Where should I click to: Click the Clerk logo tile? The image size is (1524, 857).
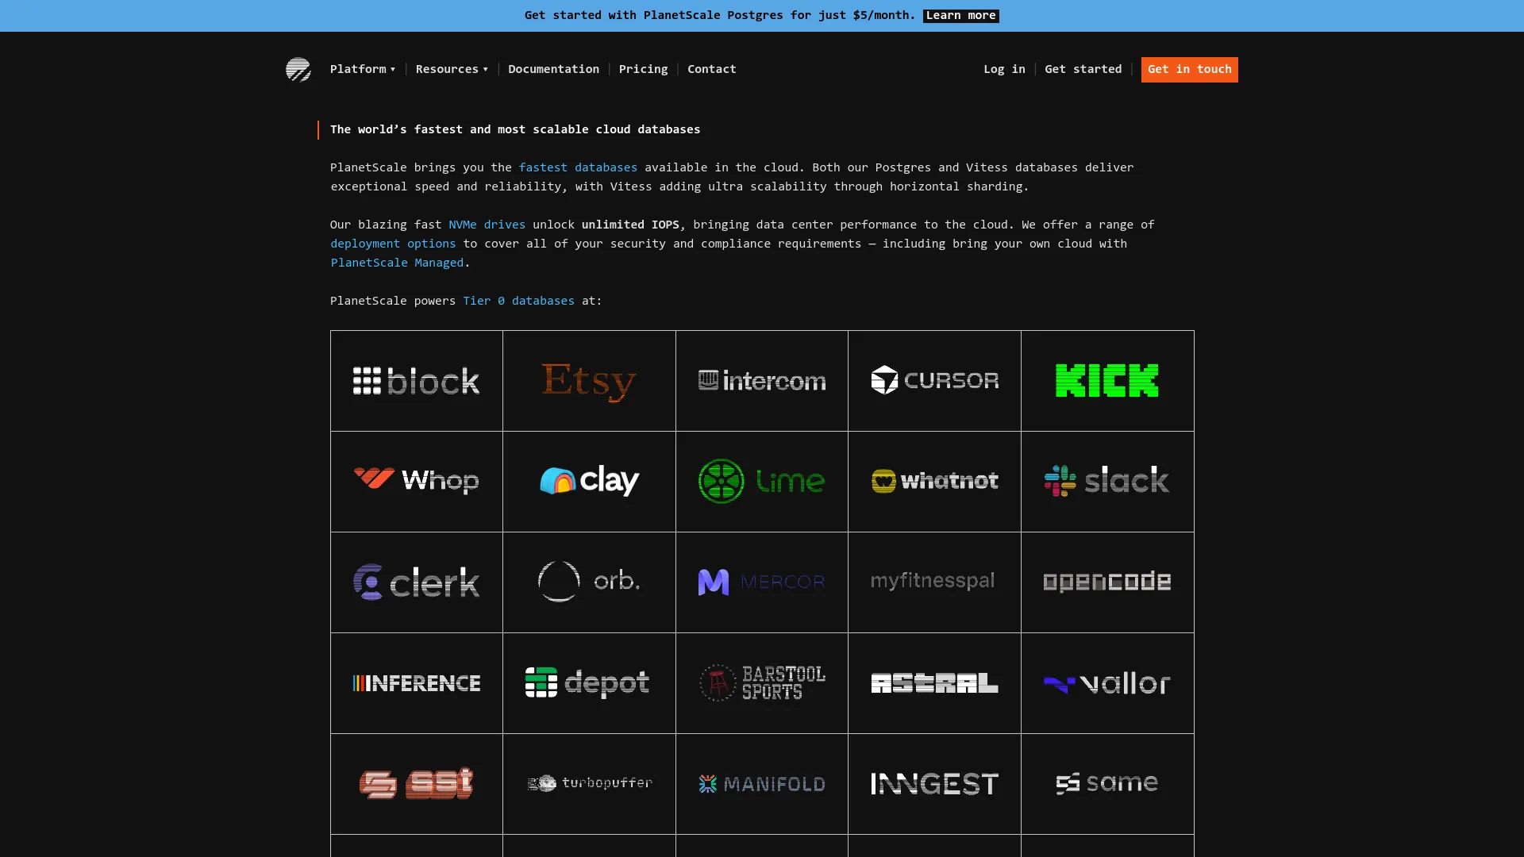[417, 582]
